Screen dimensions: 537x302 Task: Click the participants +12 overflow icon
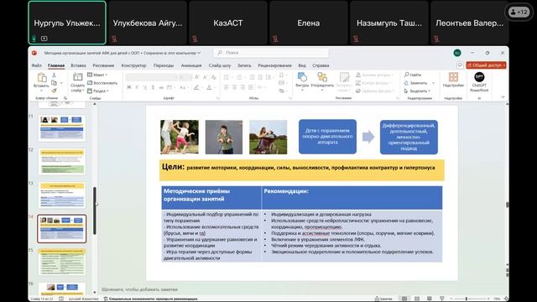(x=519, y=13)
